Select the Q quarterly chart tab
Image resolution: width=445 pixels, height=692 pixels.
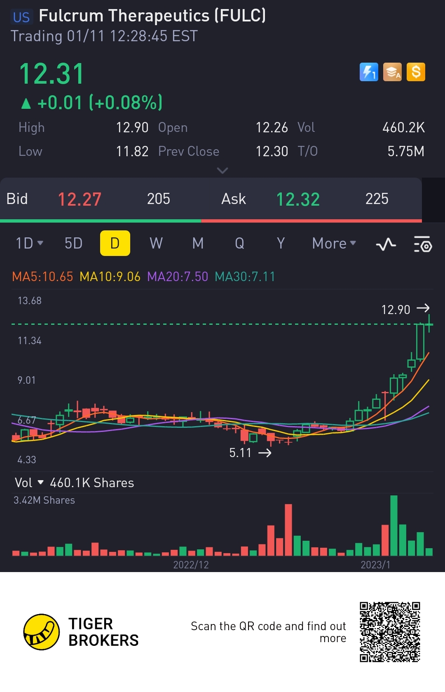pyautogui.click(x=239, y=243)
